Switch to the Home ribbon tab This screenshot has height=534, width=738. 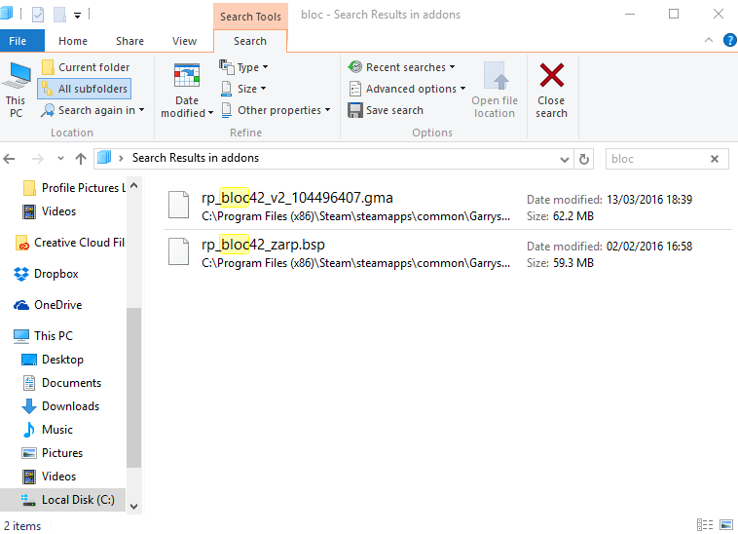[73, 41]
